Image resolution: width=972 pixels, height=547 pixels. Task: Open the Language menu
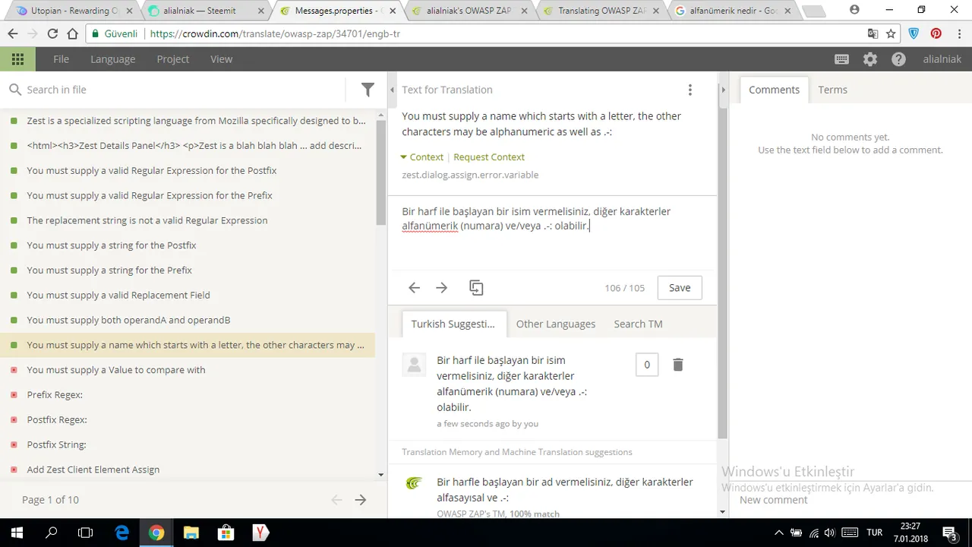112,59
